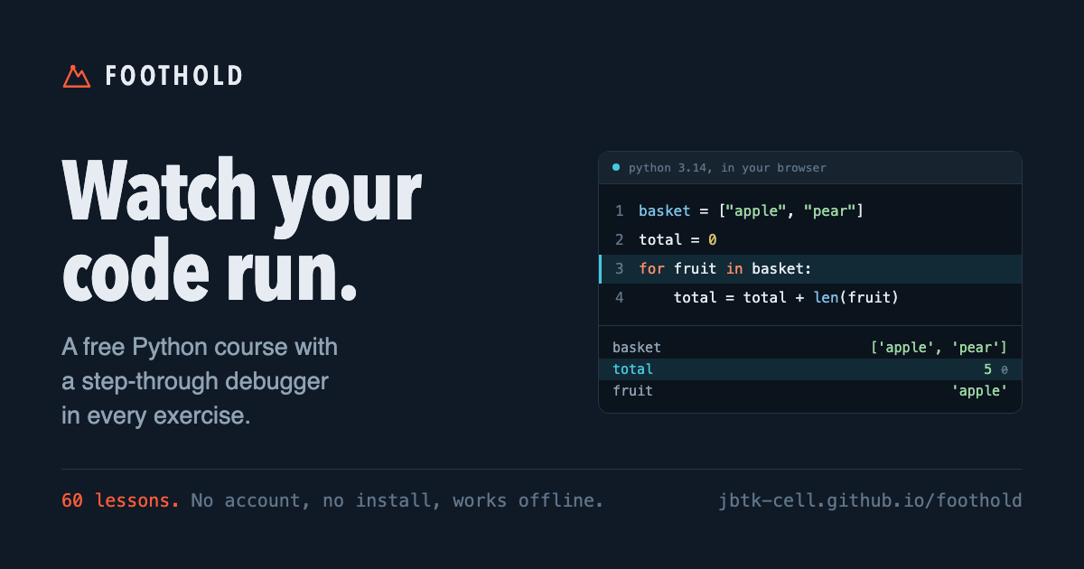Click the 'A free Python course' subtitle text

click(200, 381)
